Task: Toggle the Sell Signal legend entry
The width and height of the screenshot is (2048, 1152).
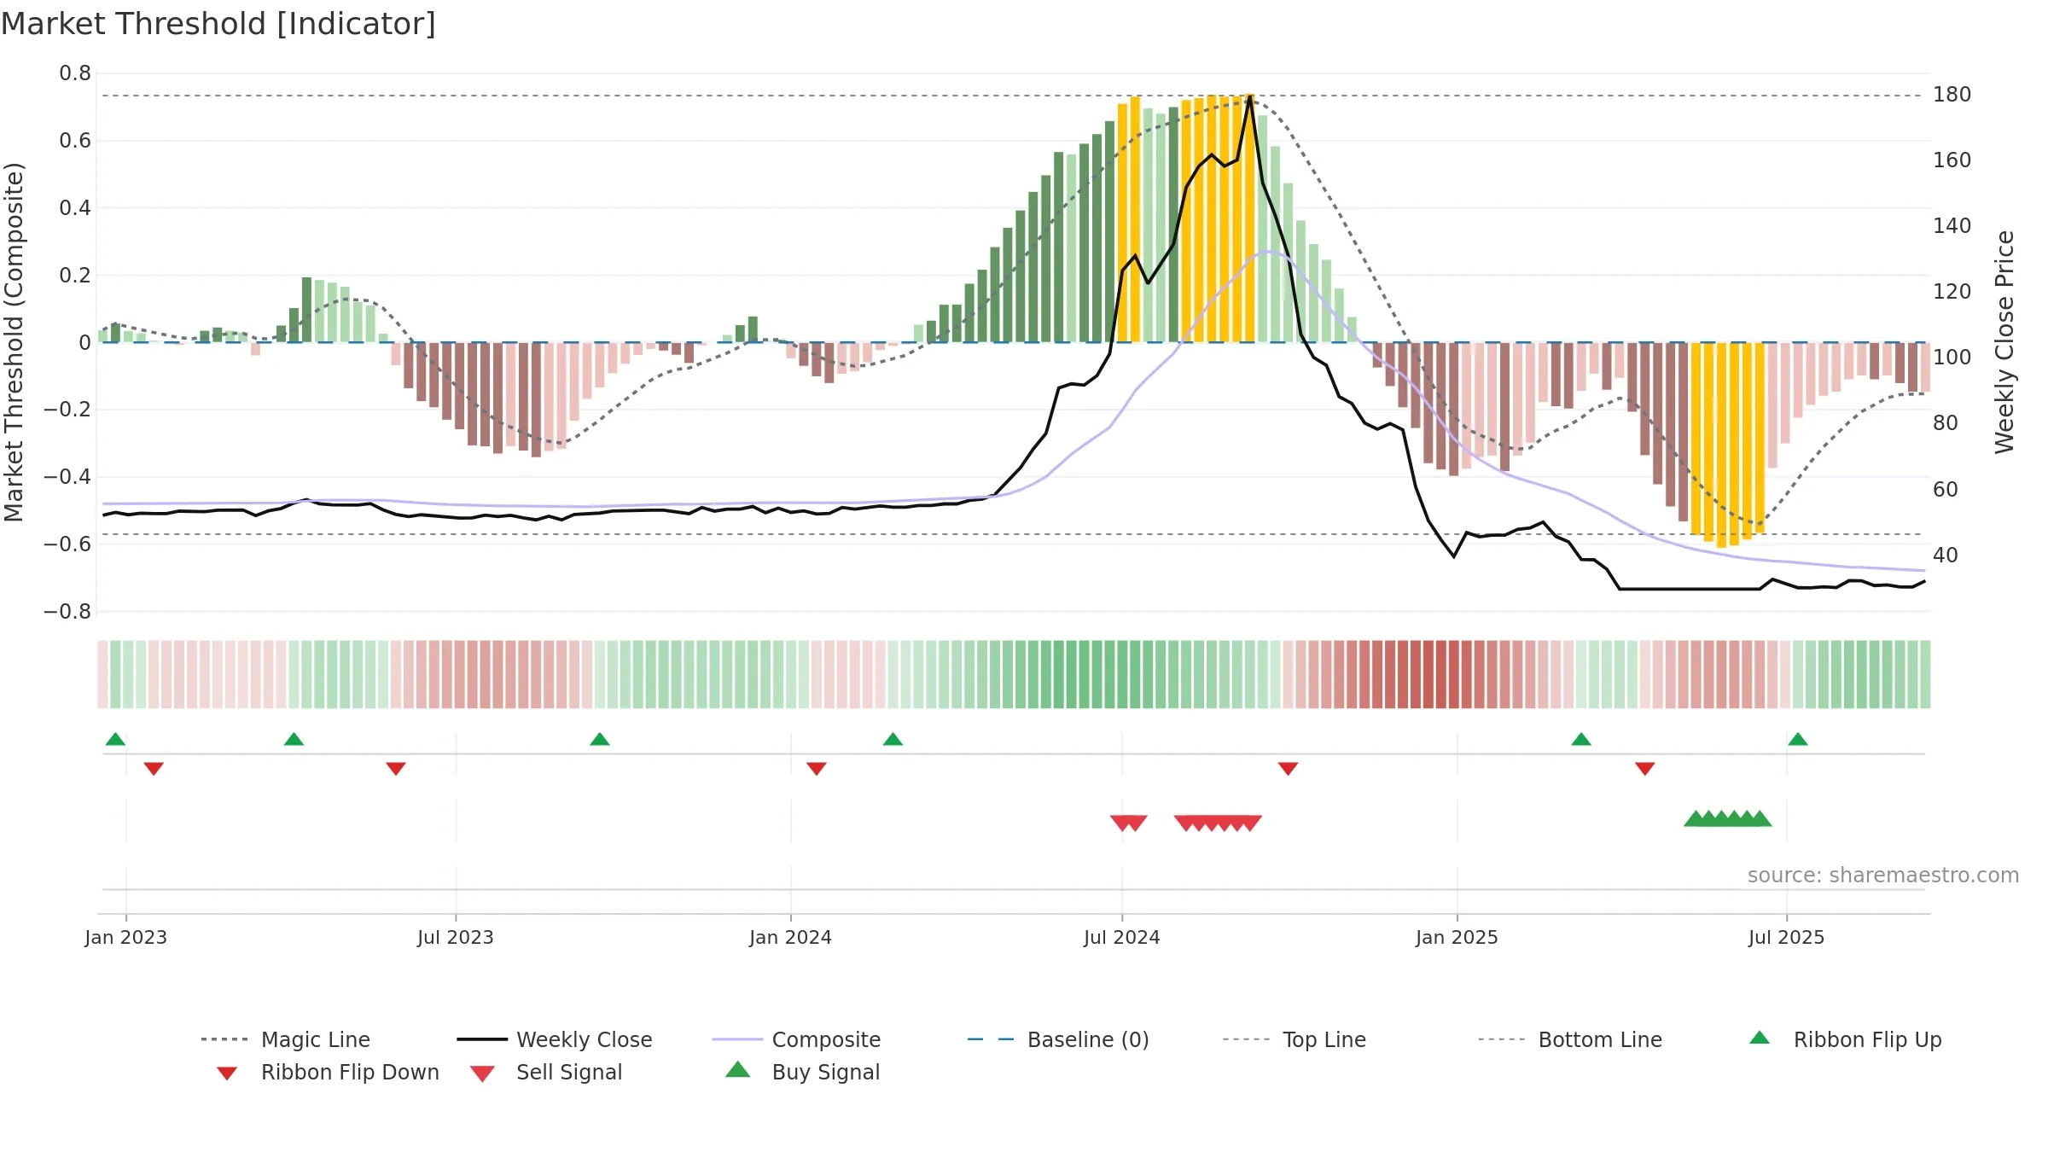Action: pos(546,1072)
